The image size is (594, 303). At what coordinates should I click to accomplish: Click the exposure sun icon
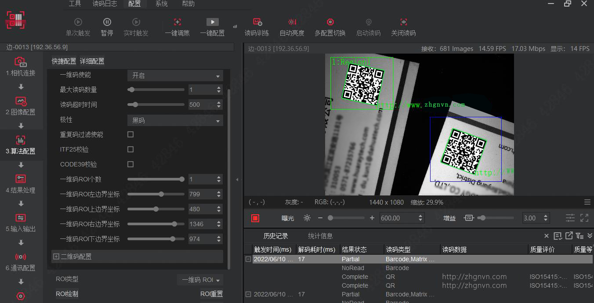click(307, 218)
